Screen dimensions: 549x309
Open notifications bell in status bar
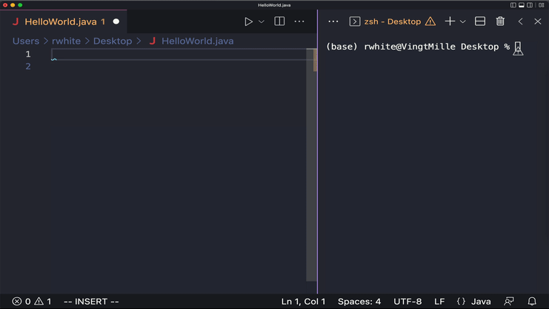[532, 302]
